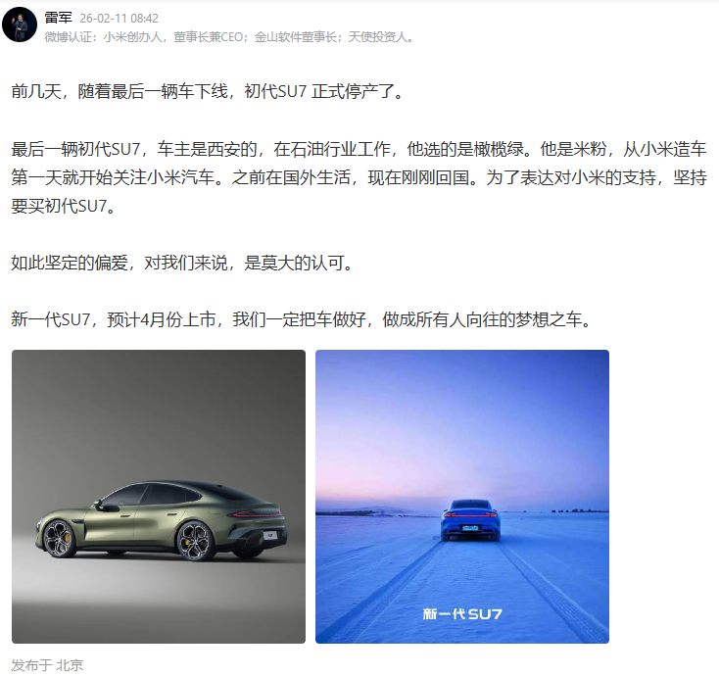Click the front wheel of the green car
Viewport: 719px width, 677px height.
tap(60, 539)
